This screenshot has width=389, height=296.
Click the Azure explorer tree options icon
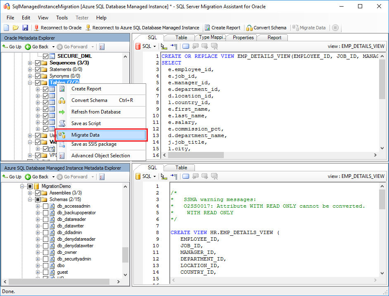(x=102, y=177)
